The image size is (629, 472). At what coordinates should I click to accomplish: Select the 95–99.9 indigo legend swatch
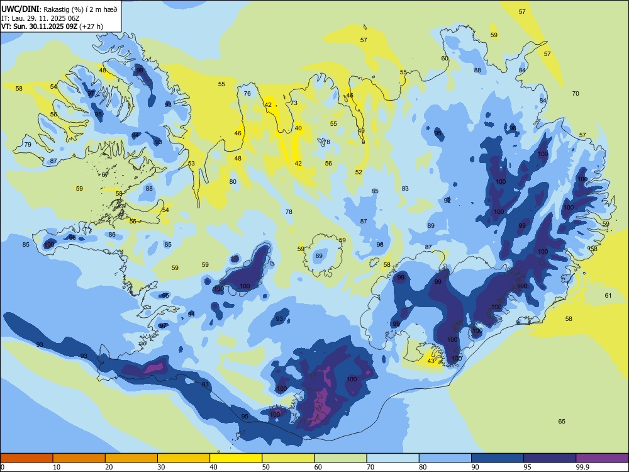(x=550, y=458)
